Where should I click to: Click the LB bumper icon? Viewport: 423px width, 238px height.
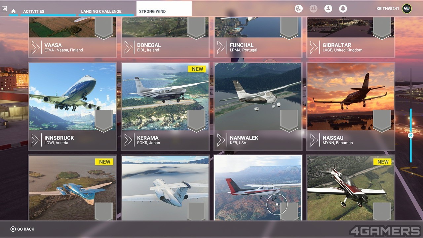coord(4,9)
